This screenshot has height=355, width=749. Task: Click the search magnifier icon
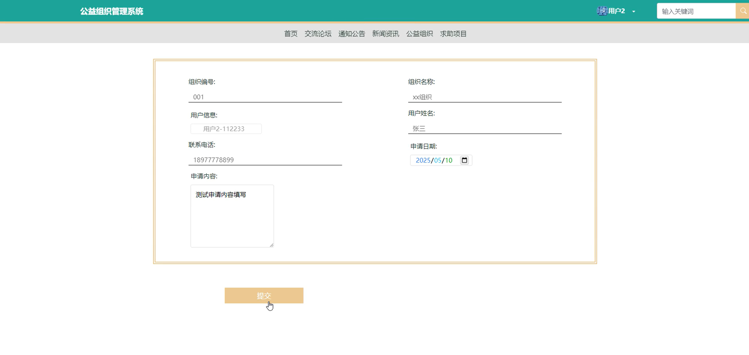tap(743, 11)
